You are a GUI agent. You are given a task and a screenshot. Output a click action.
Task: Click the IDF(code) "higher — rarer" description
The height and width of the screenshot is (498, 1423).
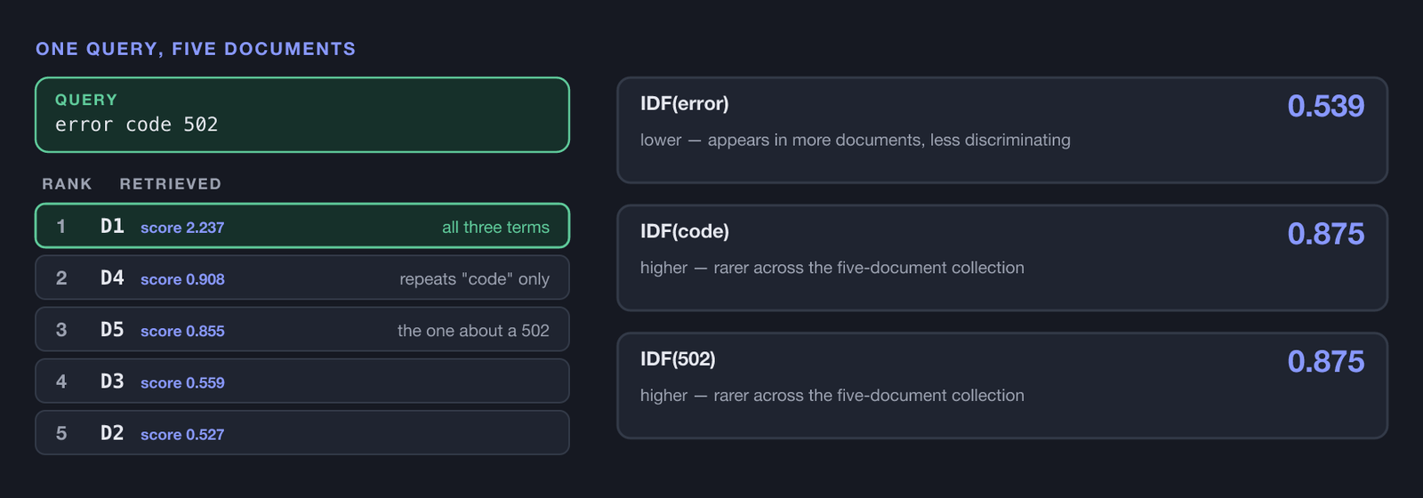click(x=832, y=268)
